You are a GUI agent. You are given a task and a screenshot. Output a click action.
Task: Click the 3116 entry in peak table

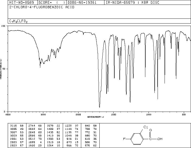(x=13, y=126)
